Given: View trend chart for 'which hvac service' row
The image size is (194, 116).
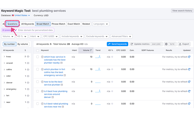Looking at the screenshot, I should pos(98,57).
